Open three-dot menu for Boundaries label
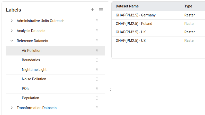 click(x=97, y=60)
